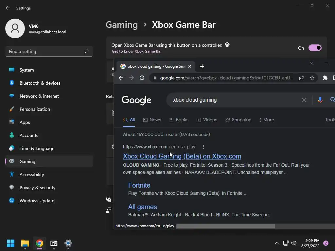335x251 pixels.
Task: Click the padlock site info icon
Action: [155, 78]
